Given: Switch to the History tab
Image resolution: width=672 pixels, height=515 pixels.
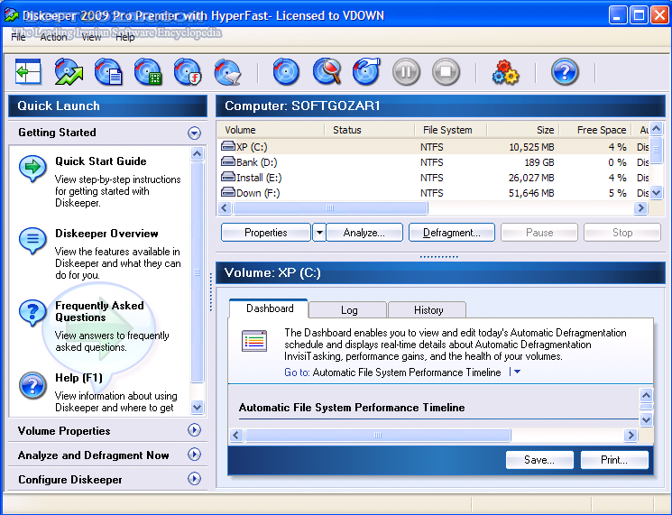Looking at the screenshot, I should click(428, 310).
